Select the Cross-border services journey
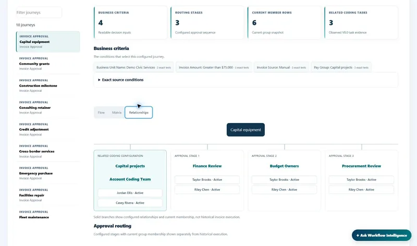417x246 pixels. [x=48, y=151]
